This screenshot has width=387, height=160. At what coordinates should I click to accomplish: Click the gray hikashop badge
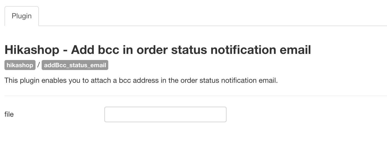tap(20, 65)
